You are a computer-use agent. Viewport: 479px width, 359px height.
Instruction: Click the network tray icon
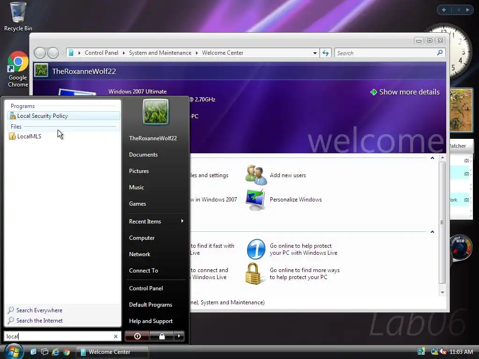[434, 352]
